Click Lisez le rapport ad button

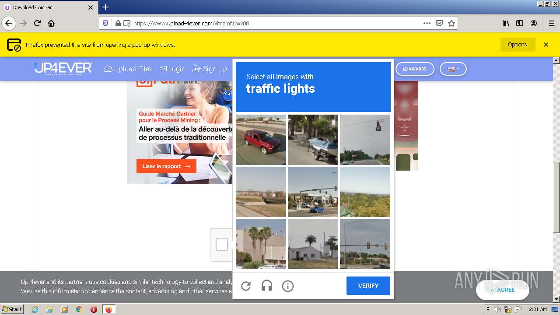pos(166,166)
